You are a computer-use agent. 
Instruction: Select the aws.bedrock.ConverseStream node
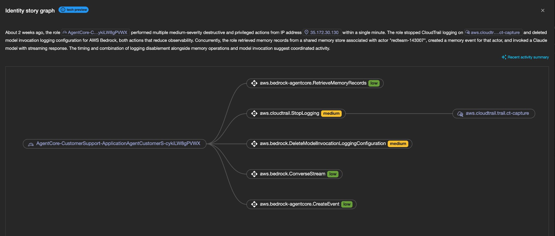294,174
